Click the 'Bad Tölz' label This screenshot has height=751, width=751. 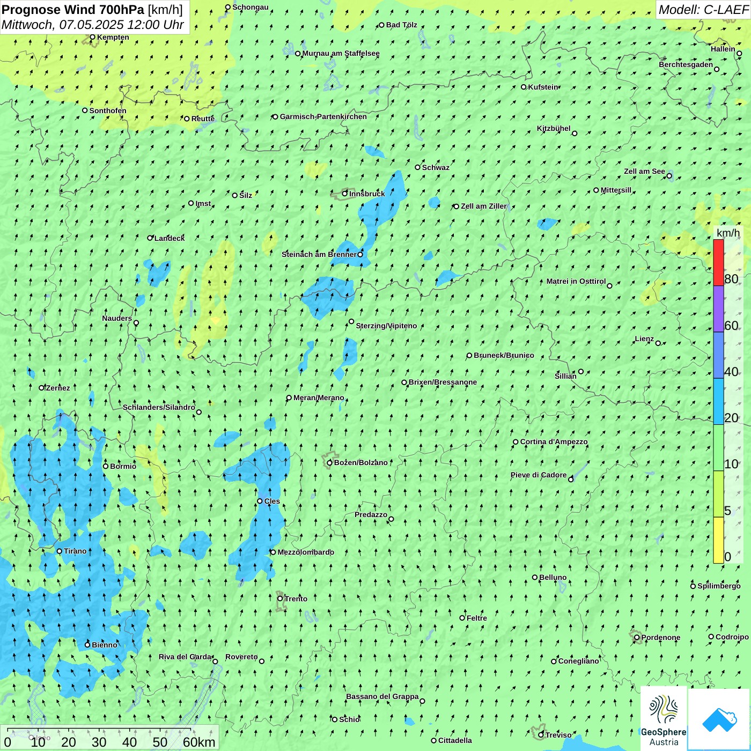(402, 25)
